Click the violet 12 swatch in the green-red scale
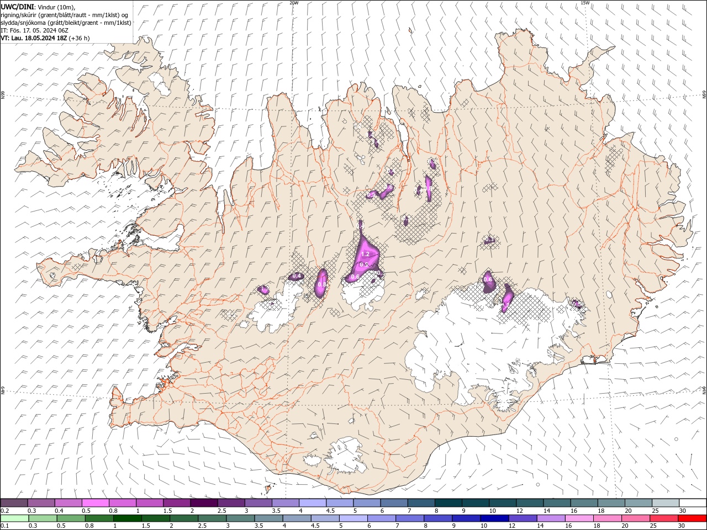The image size is (707, 530). tap(523, 518)
